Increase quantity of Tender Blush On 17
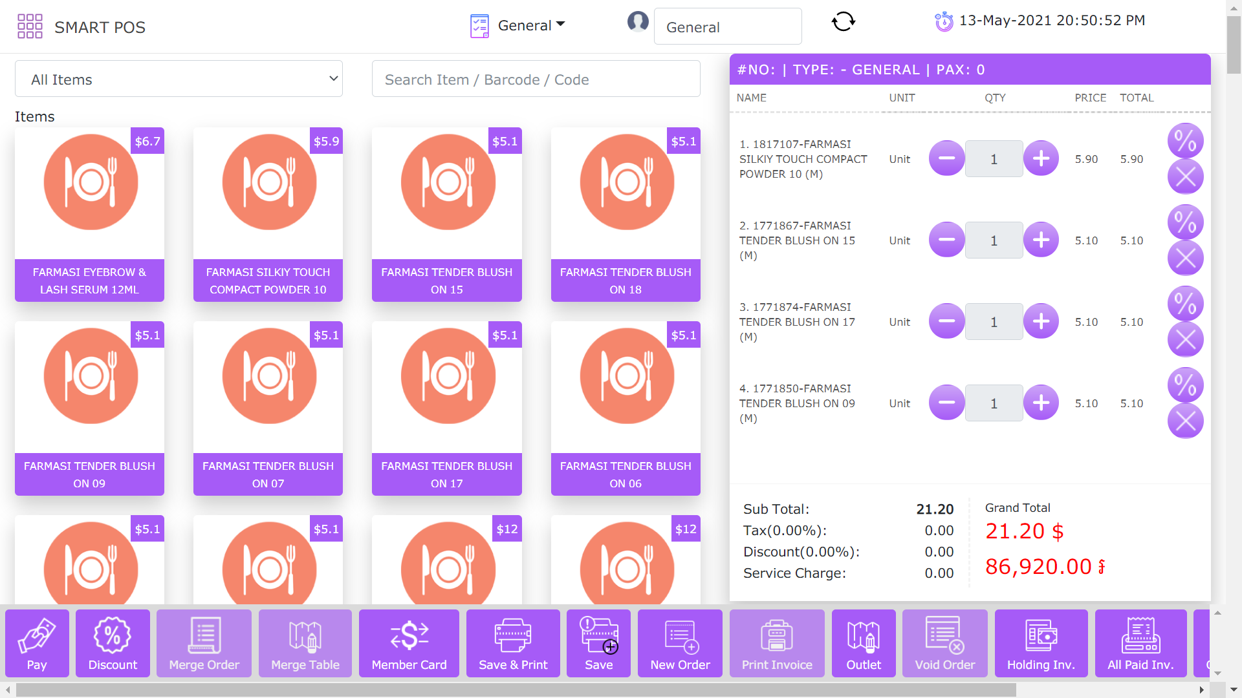The width and height of the screenshot is (1242, 698). pos(1041,321)
